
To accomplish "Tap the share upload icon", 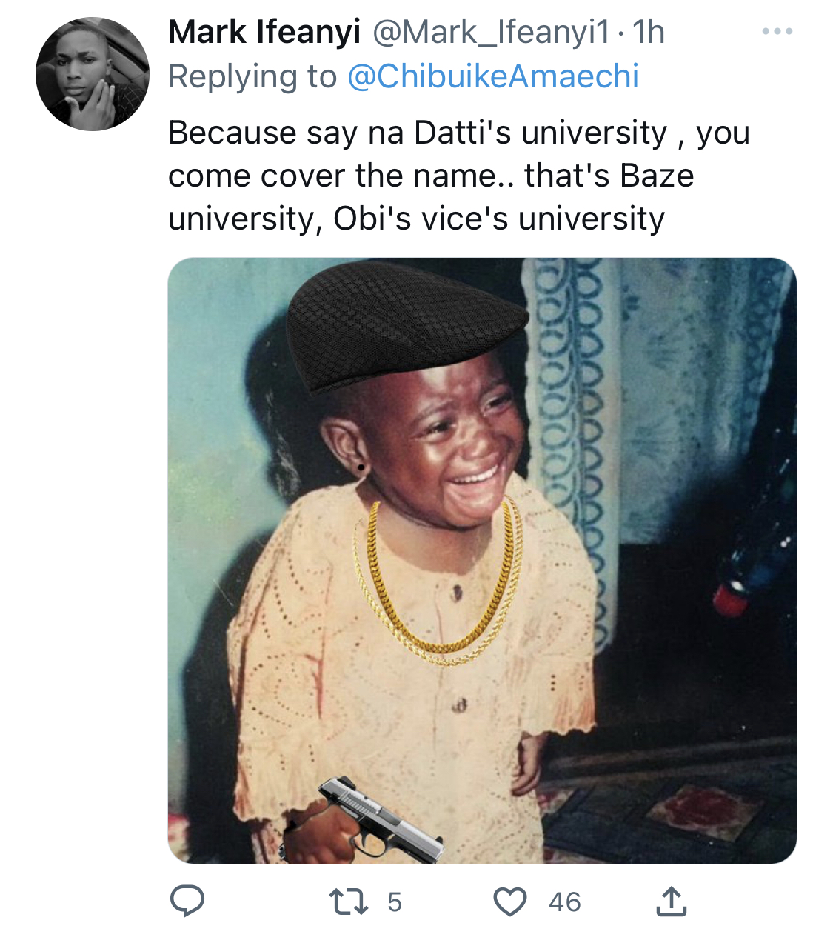I will (672, 901).
